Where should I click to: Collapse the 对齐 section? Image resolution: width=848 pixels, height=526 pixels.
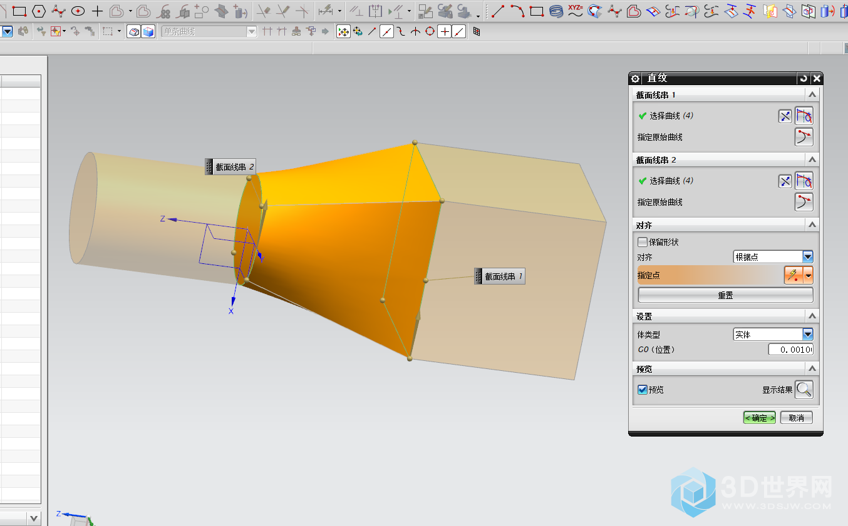(x=812, y=225)
